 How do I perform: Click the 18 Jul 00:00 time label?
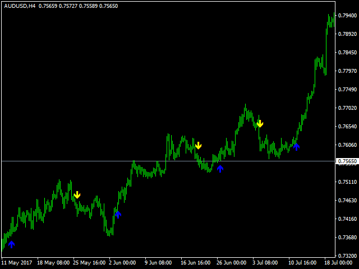pos(338,263)
